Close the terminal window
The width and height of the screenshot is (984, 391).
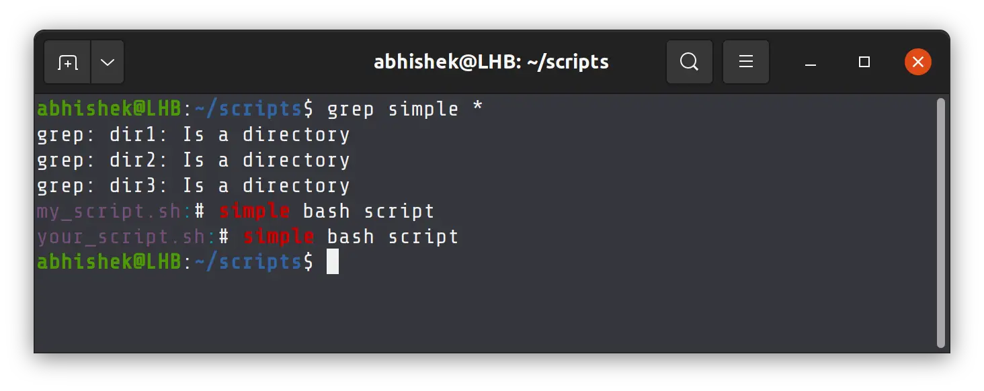917,62
